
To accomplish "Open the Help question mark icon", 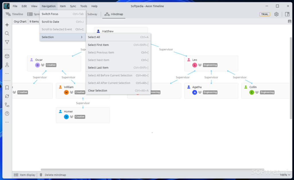I will pos(7,114).
